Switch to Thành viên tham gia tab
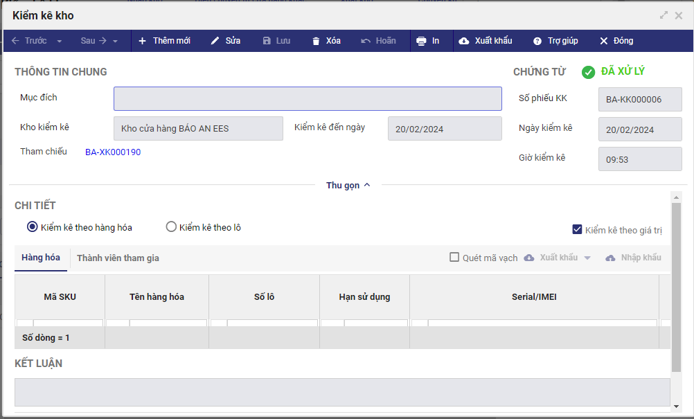 click(118, 258)
